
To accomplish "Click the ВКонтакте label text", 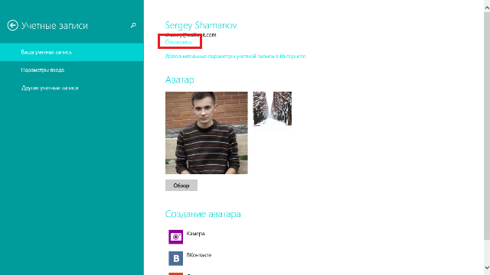I will (x=199, y=255).
